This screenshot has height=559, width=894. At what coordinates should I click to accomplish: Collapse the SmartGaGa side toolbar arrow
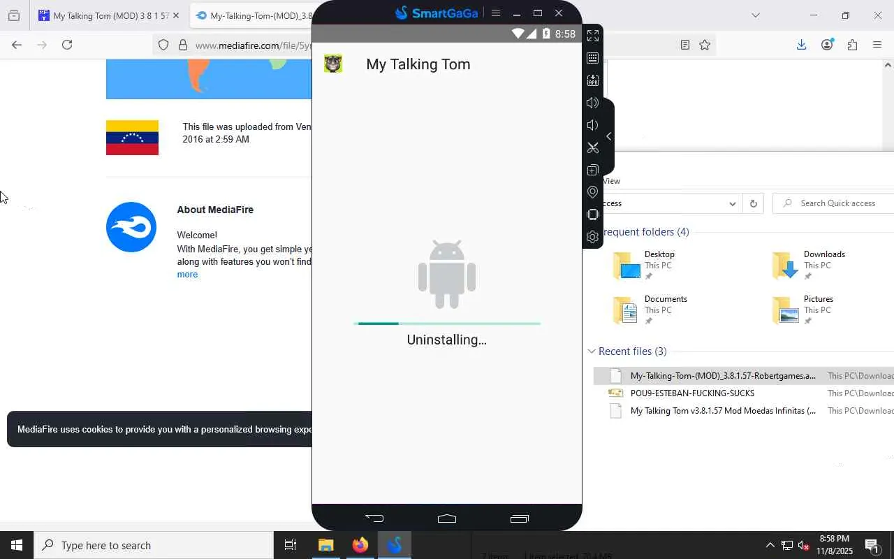[x=608, y=136]
